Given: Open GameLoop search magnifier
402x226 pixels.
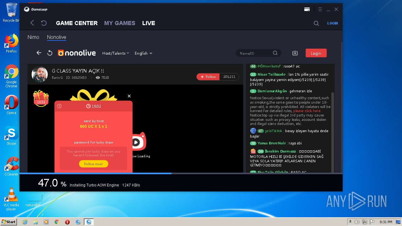Looking at the screenshot, I should pos(316,23).
